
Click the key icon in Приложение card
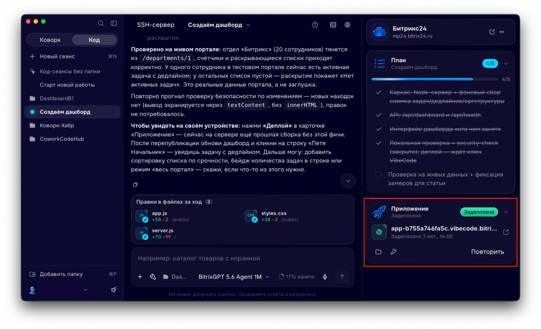(x=393, y=252)
